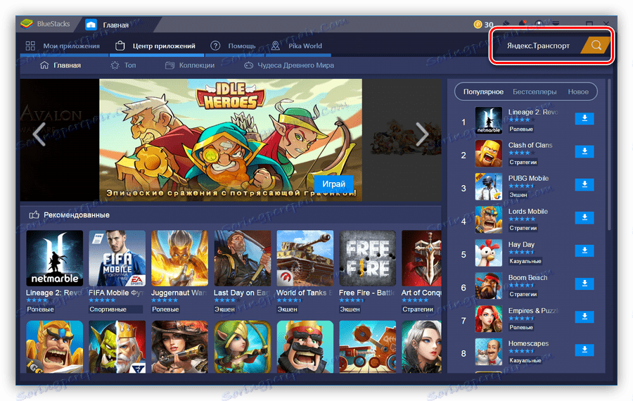Open Boom Beach icon in list
Screen dimensions: 633x401
tap(489, 286)
